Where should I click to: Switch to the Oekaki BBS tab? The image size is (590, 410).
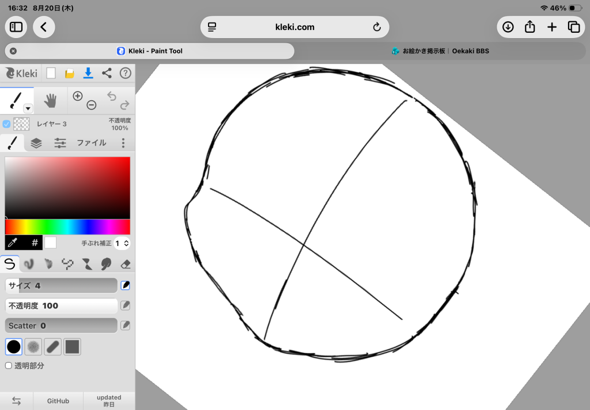(440, 51)
